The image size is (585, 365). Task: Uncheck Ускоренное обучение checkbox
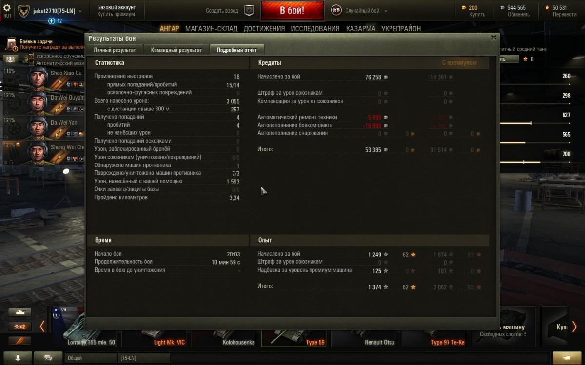[32, 56]
